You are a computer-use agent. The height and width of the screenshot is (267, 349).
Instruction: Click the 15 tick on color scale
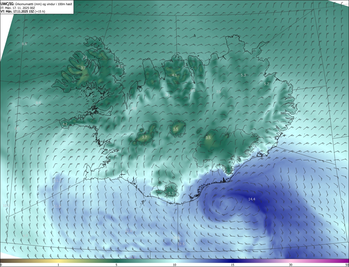tap(233, 265)
